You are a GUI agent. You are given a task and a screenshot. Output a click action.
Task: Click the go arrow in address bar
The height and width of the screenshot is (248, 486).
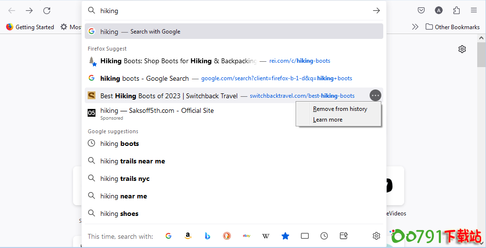pyautogui.click(x=376, y=11)
